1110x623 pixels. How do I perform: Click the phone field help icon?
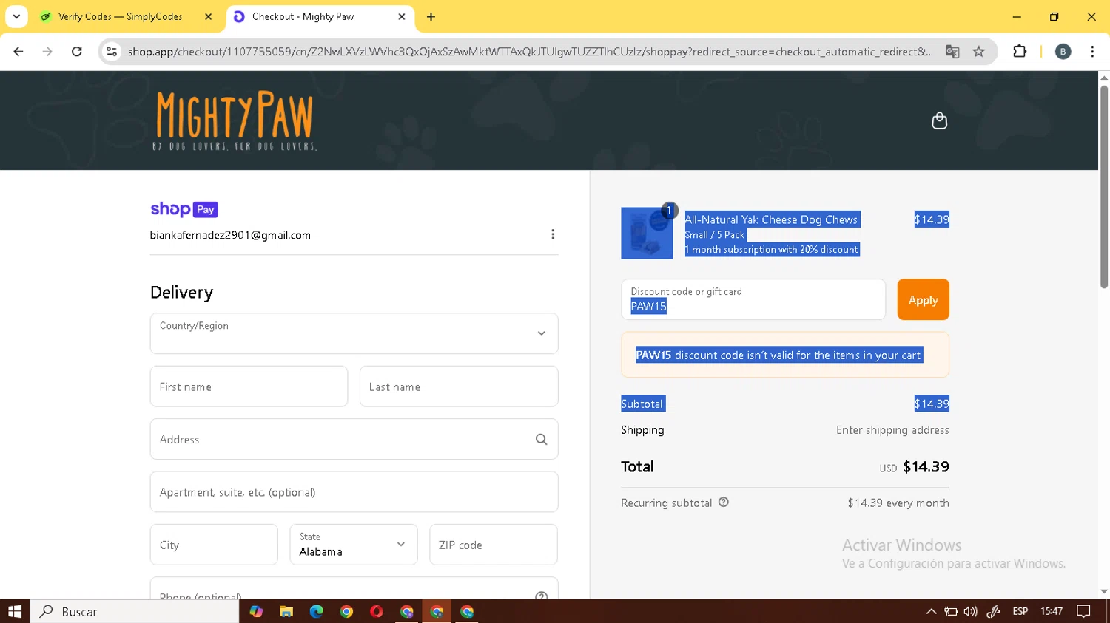point(541,596)
